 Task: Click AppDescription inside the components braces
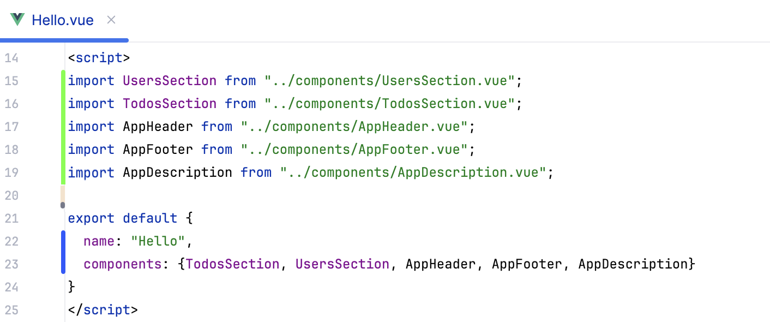pyautogui.click(x=632, y=264)
